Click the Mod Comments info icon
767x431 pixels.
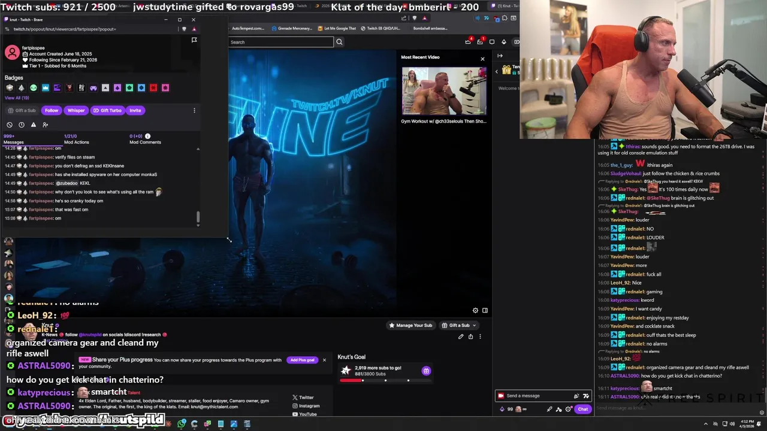pos(148,136)
